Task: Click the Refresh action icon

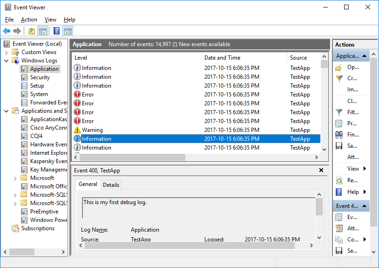Action: [x=339, y=180]
